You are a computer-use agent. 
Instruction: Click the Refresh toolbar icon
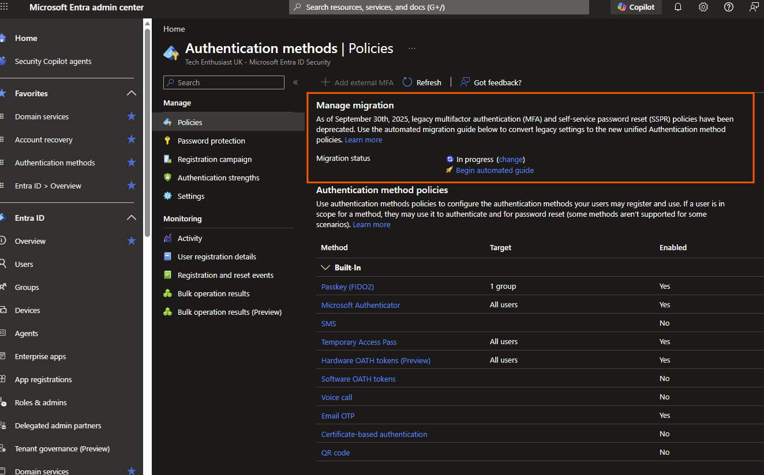(x=407, y=82)
